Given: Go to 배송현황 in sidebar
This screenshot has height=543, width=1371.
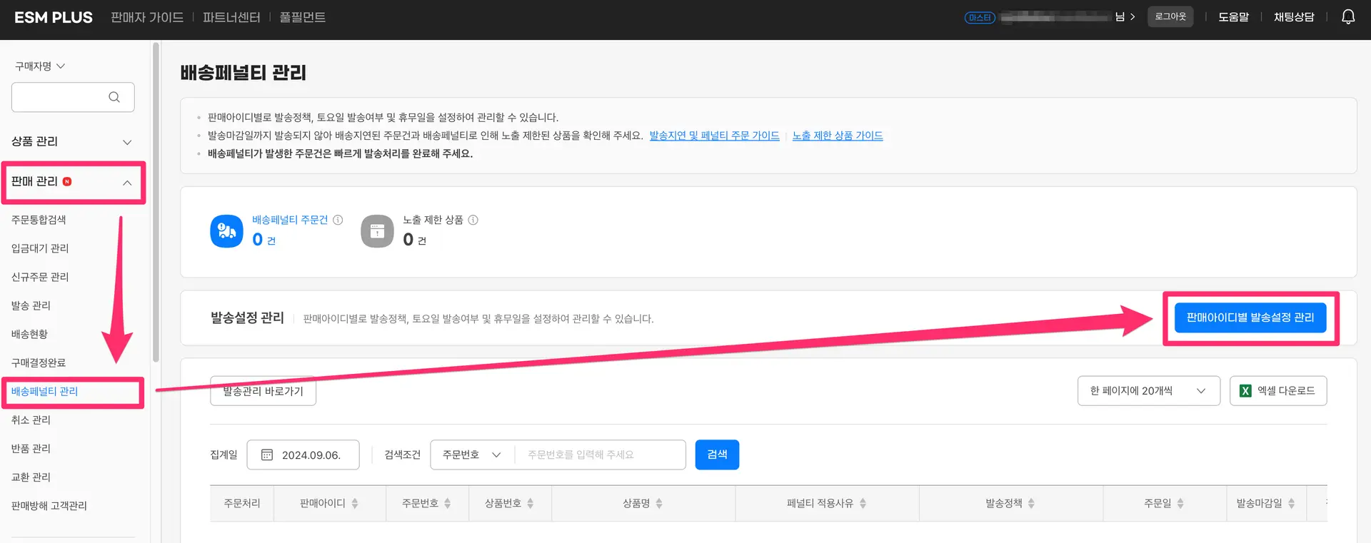Looking at the screenshot, I should point(29,334).
